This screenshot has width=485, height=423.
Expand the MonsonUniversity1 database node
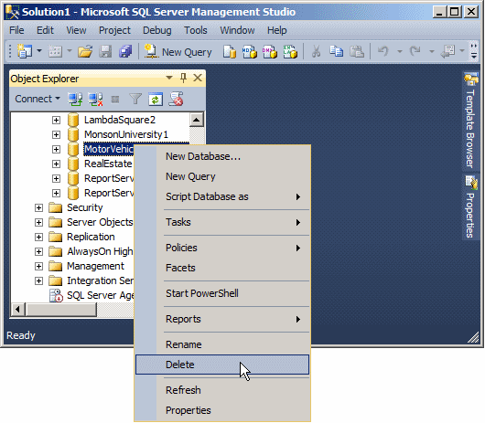[x=56, y=134]
